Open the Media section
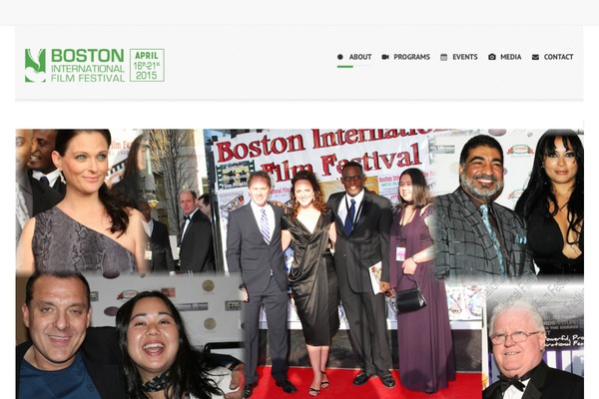This screenshot has width=599, height=399. coord(511,57)
